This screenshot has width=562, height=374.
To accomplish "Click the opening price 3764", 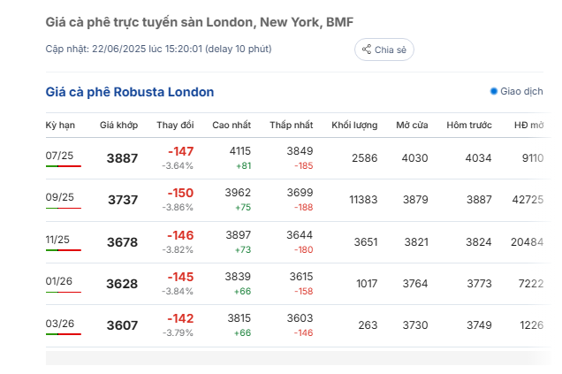I will click(415, 284).
